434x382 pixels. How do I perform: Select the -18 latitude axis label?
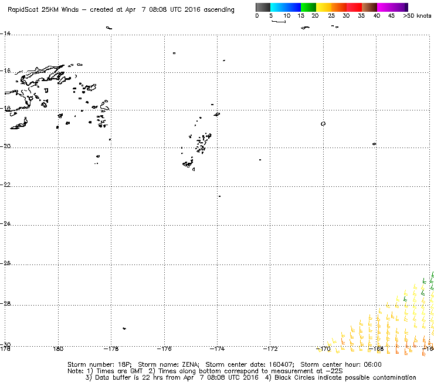click(x=5, y=108)
